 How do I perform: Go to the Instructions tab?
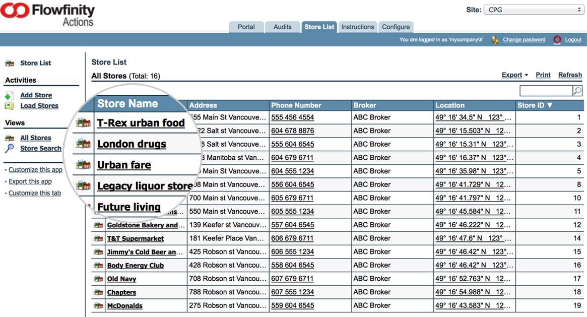[x=358, y=27]
